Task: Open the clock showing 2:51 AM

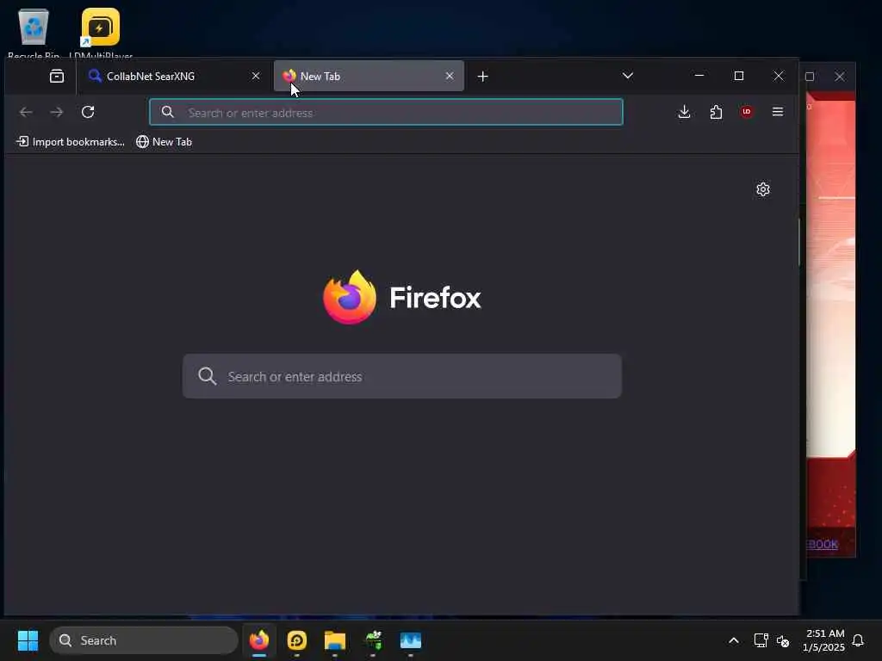Action: pos(823,640)
